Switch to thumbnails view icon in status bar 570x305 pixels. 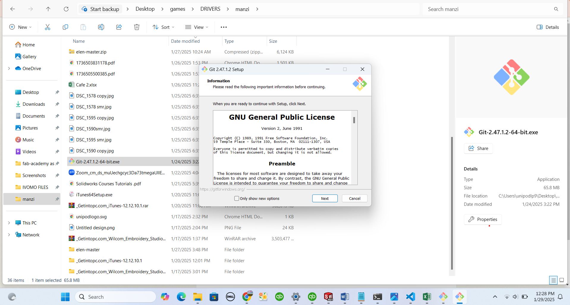562,280
